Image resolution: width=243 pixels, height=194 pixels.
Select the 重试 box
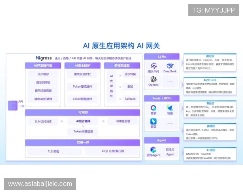(x=130, y=86)
